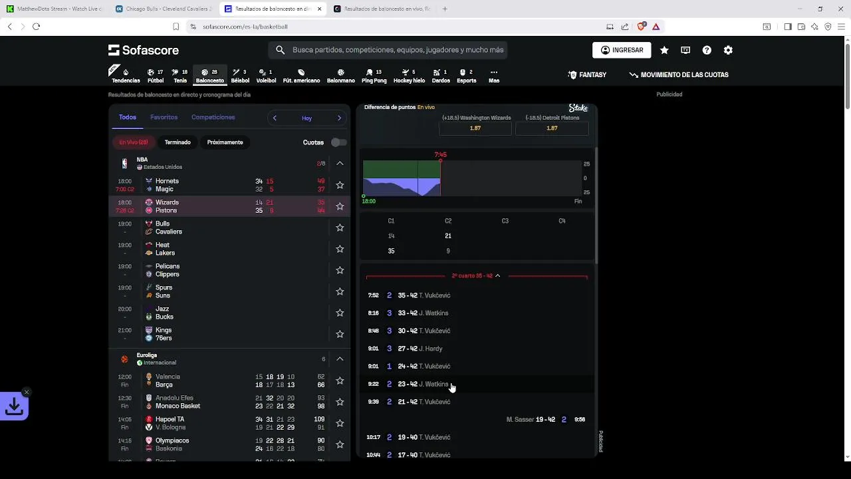Switch to the Favoritos tab
851x479 pixels.
tap(164, 117)
